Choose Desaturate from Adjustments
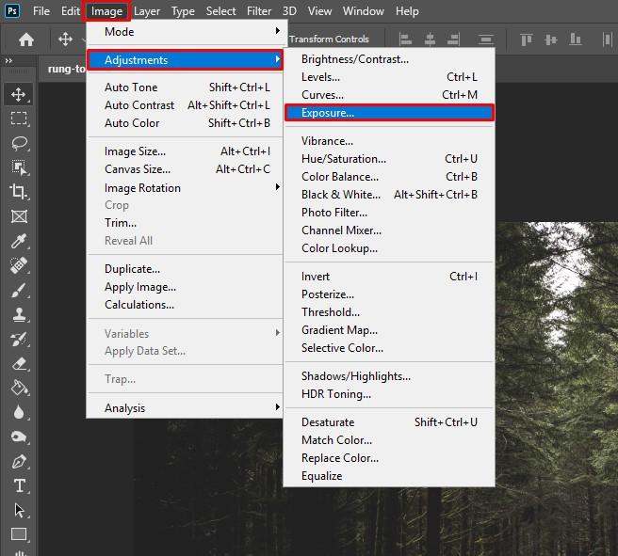This screenshot has width=618, height=556. (389, 422)
